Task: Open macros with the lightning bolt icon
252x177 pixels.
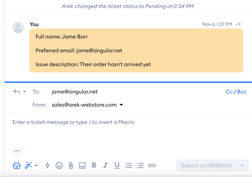Action: click(48, 165)
